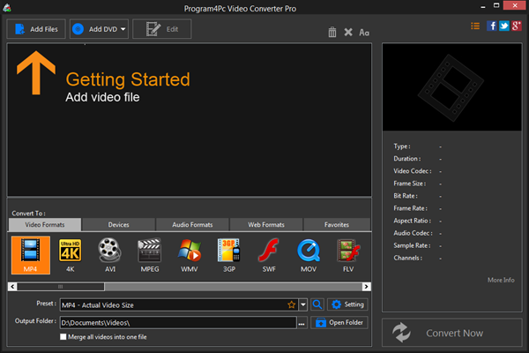Open the Web Formats tab
The width and height of the screenshot is (529, 353).
coord(266,225)
